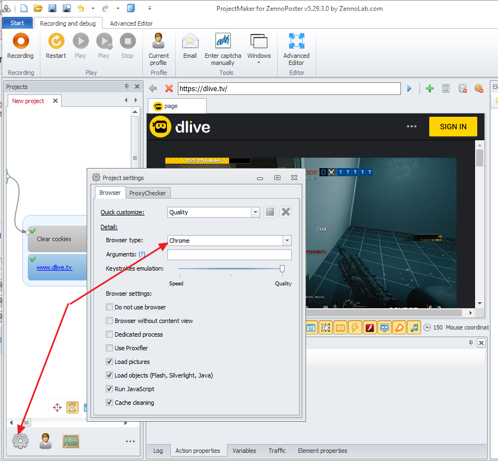The image size is (498, 461).
Task: Click the Recording button in ribbon
Action: 20,46
